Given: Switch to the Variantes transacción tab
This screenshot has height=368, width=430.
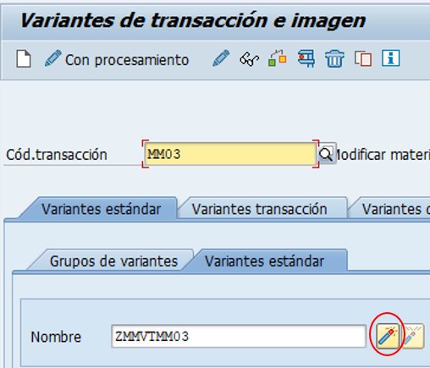Looking at the screenshot, I should (260, 209).
